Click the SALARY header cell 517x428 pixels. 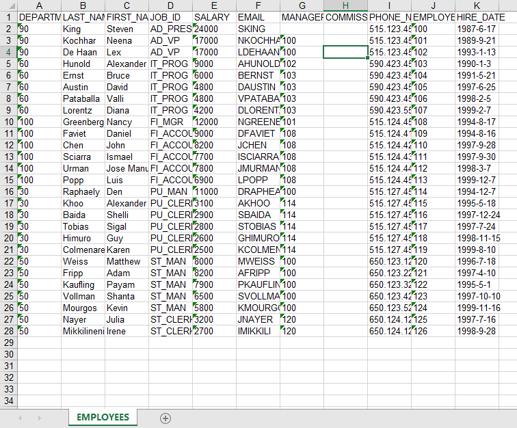tap(214, 17)
